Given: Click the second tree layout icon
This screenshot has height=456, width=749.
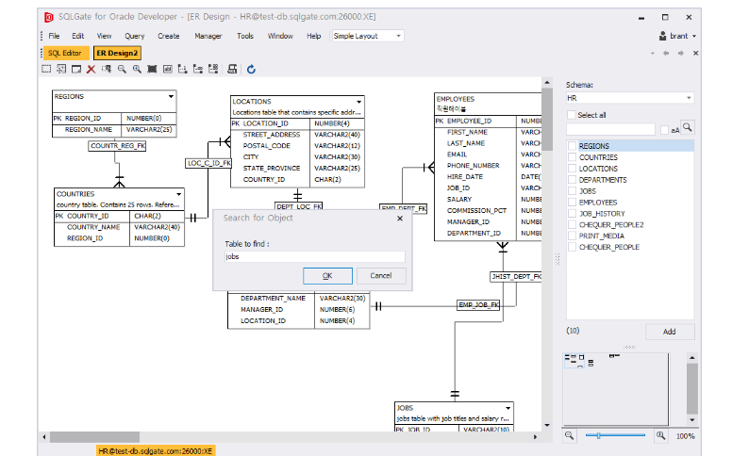Looking at the screenshot, I should (198, 69).
